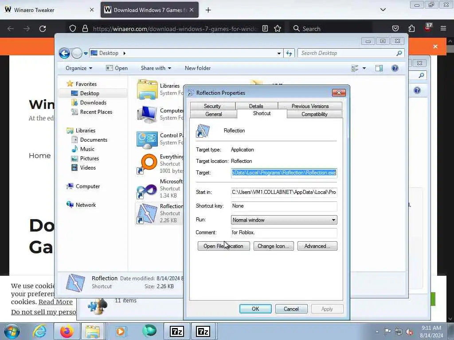Open the Advanced shortcut settings
454x340 pixels.
(x=317, y=246)
